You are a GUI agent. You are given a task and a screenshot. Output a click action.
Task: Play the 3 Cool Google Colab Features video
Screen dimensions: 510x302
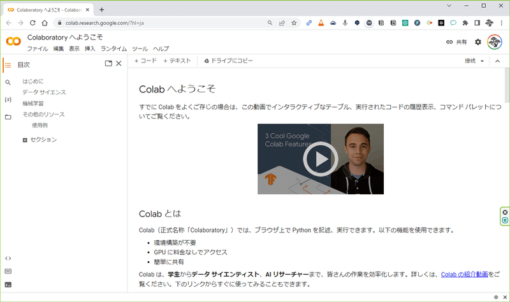[321, 159]
